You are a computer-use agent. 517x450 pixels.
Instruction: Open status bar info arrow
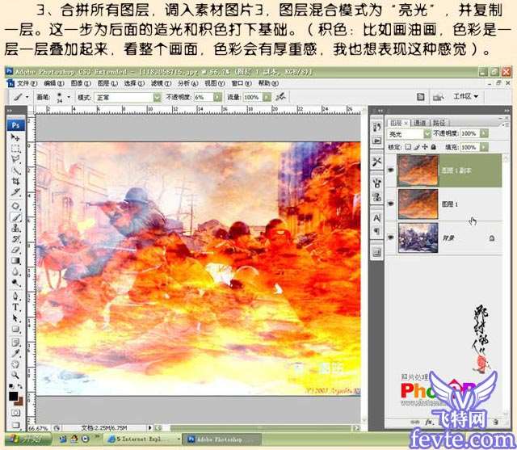[x=150, y=428]
